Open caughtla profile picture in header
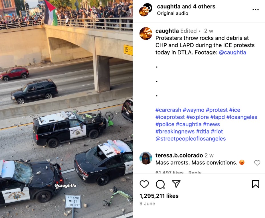The width and height of the screenshot is (265, 218). pos(145,10)
